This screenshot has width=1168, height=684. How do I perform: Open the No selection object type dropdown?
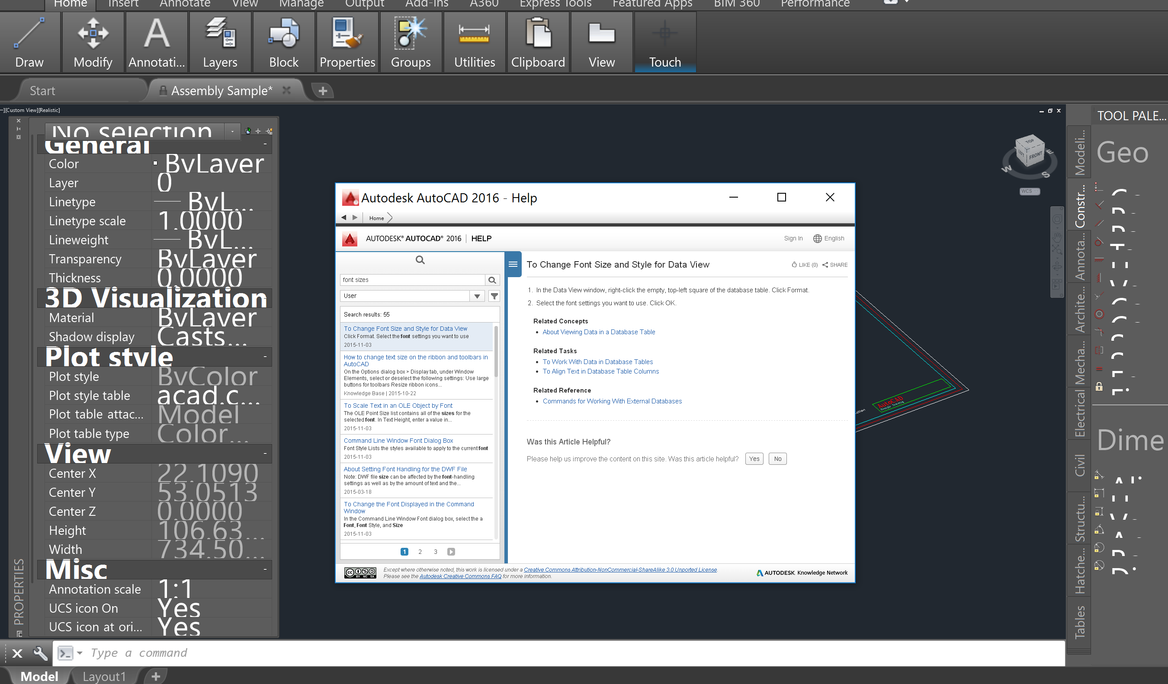click(232, 131)
